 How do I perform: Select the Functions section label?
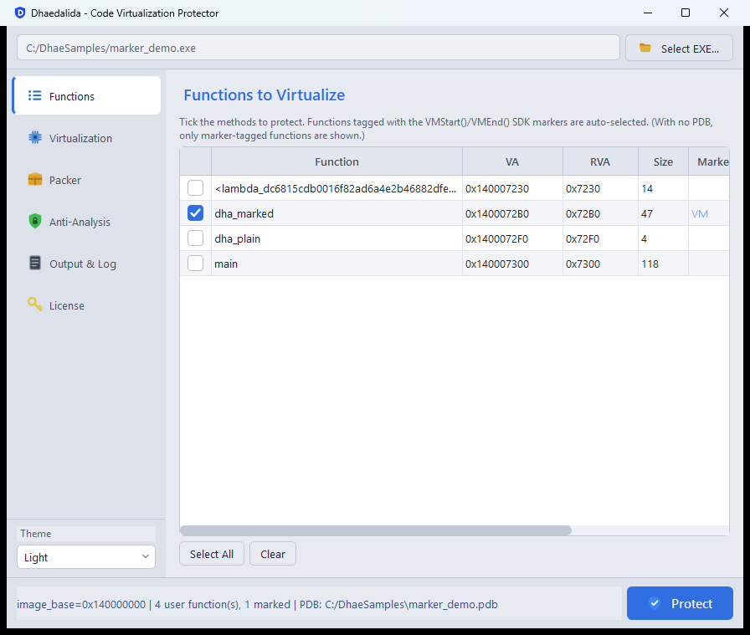[x=72, y=96]
